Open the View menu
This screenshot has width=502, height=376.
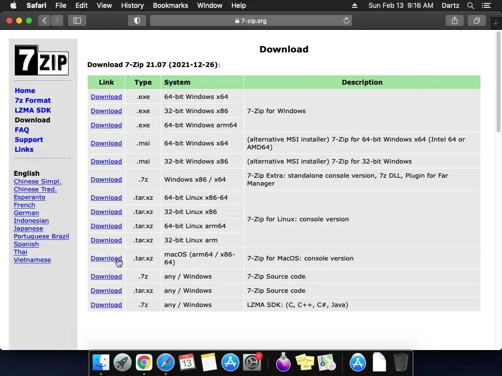[x=104, y=5]
